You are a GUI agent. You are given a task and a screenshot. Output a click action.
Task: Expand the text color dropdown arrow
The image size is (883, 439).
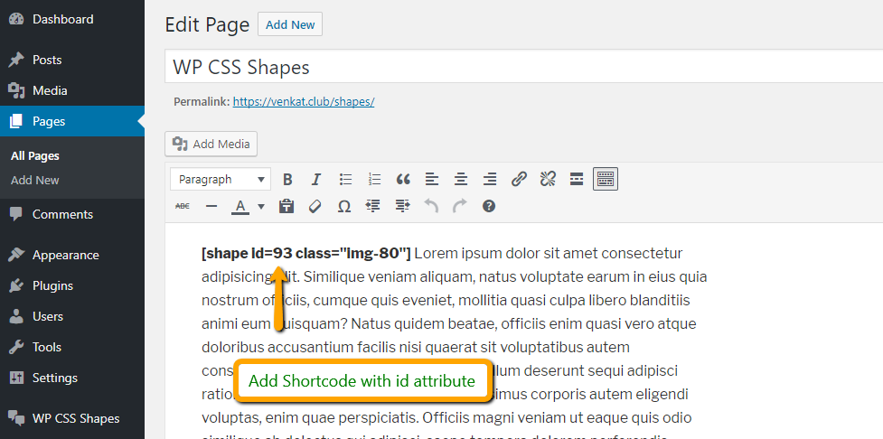261,207
